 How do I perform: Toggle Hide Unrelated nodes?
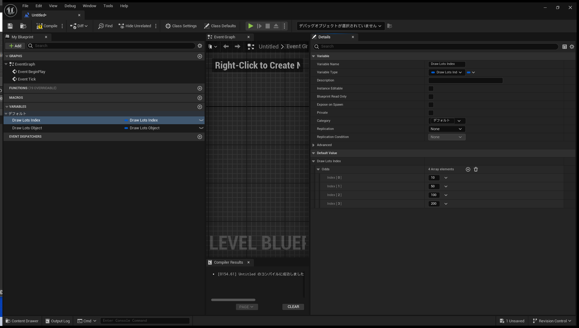click(x=135, y=26)
